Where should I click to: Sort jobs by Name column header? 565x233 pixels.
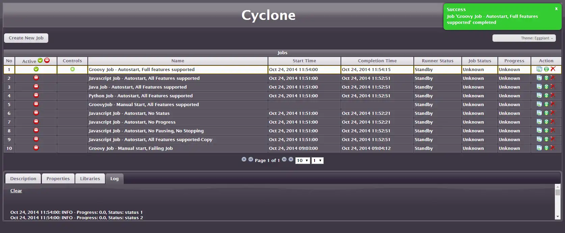[178, 61]
